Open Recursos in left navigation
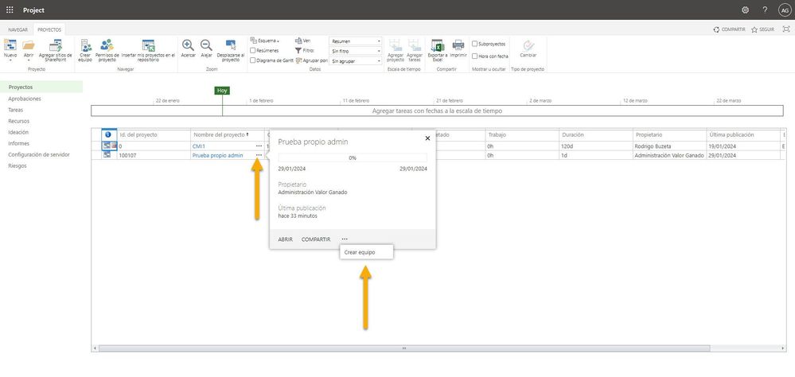Image resolution: width=795 pixels, height=377 pixels. click(x=19, y=121)
